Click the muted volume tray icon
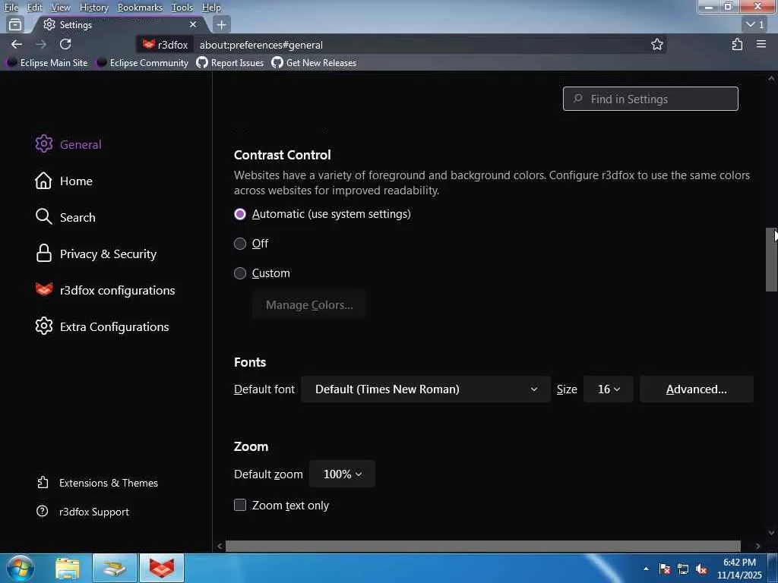 point(701,569)
